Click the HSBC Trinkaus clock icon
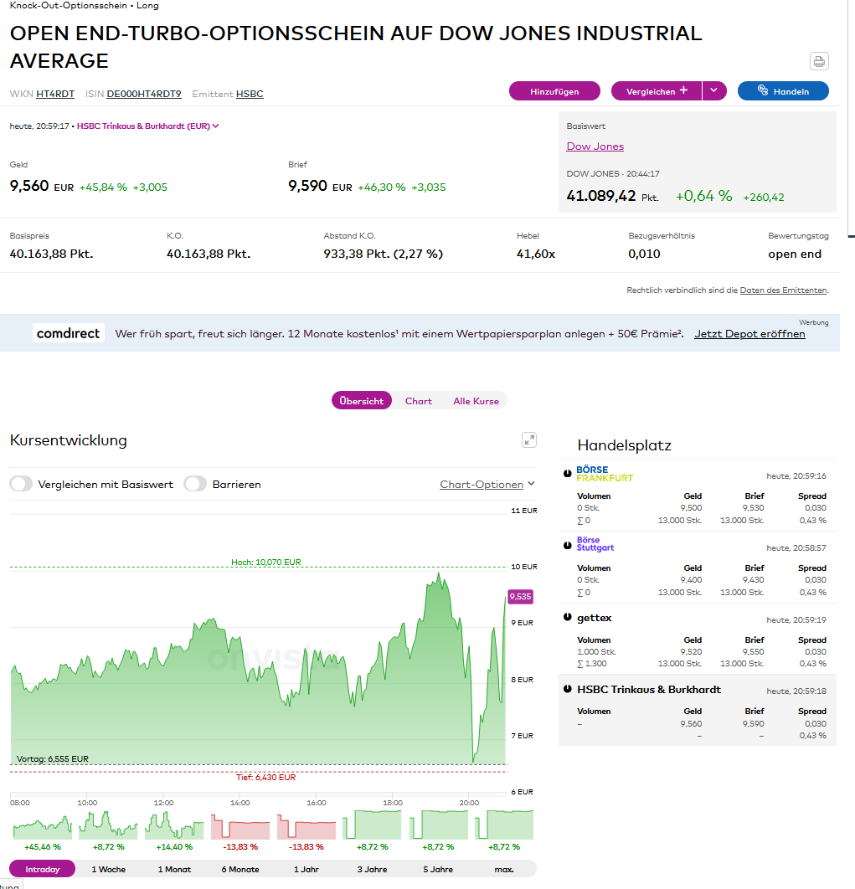The width and height of the screenshot is (855, 889). coord(567,689)
